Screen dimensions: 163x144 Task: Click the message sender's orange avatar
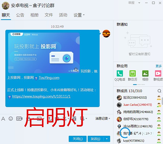[106, 34]
